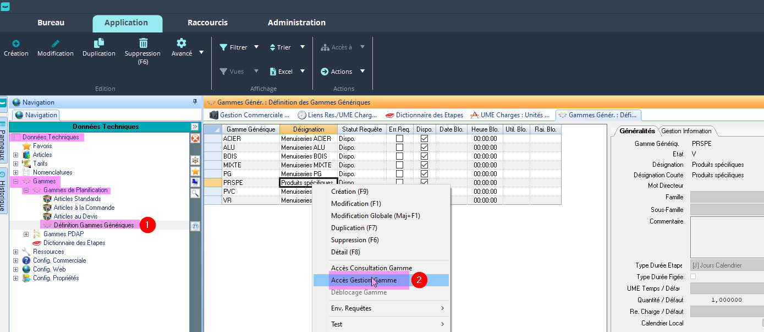Expand the Ressources tree node
764x332 pixels.
[x=15, y=252]
